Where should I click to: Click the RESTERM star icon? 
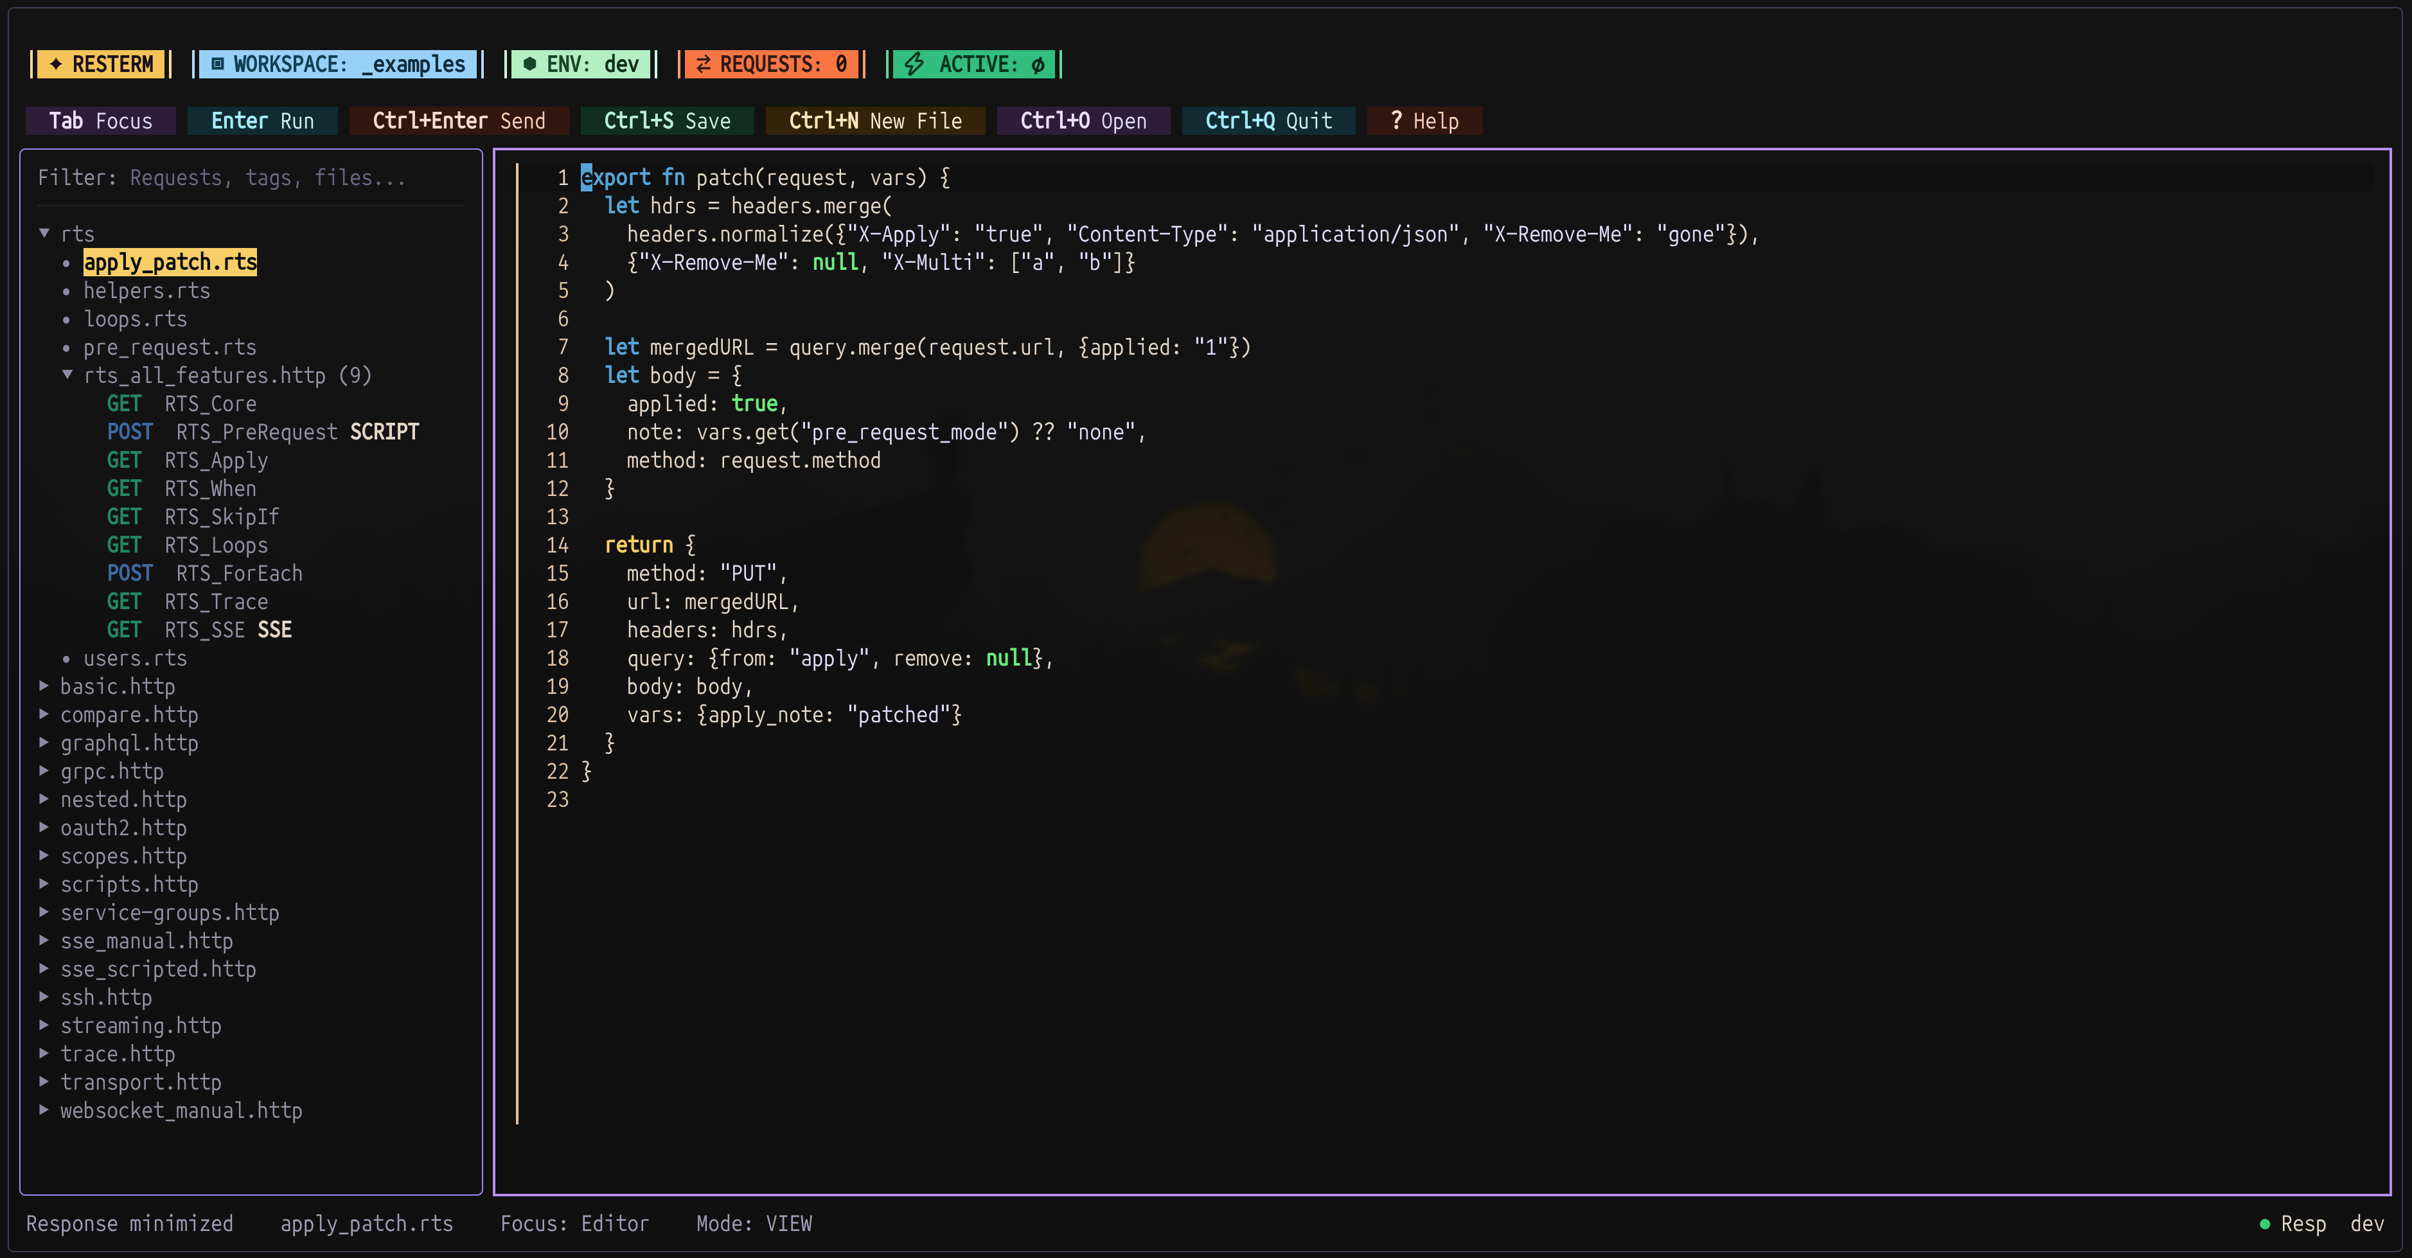pos(56,65)
